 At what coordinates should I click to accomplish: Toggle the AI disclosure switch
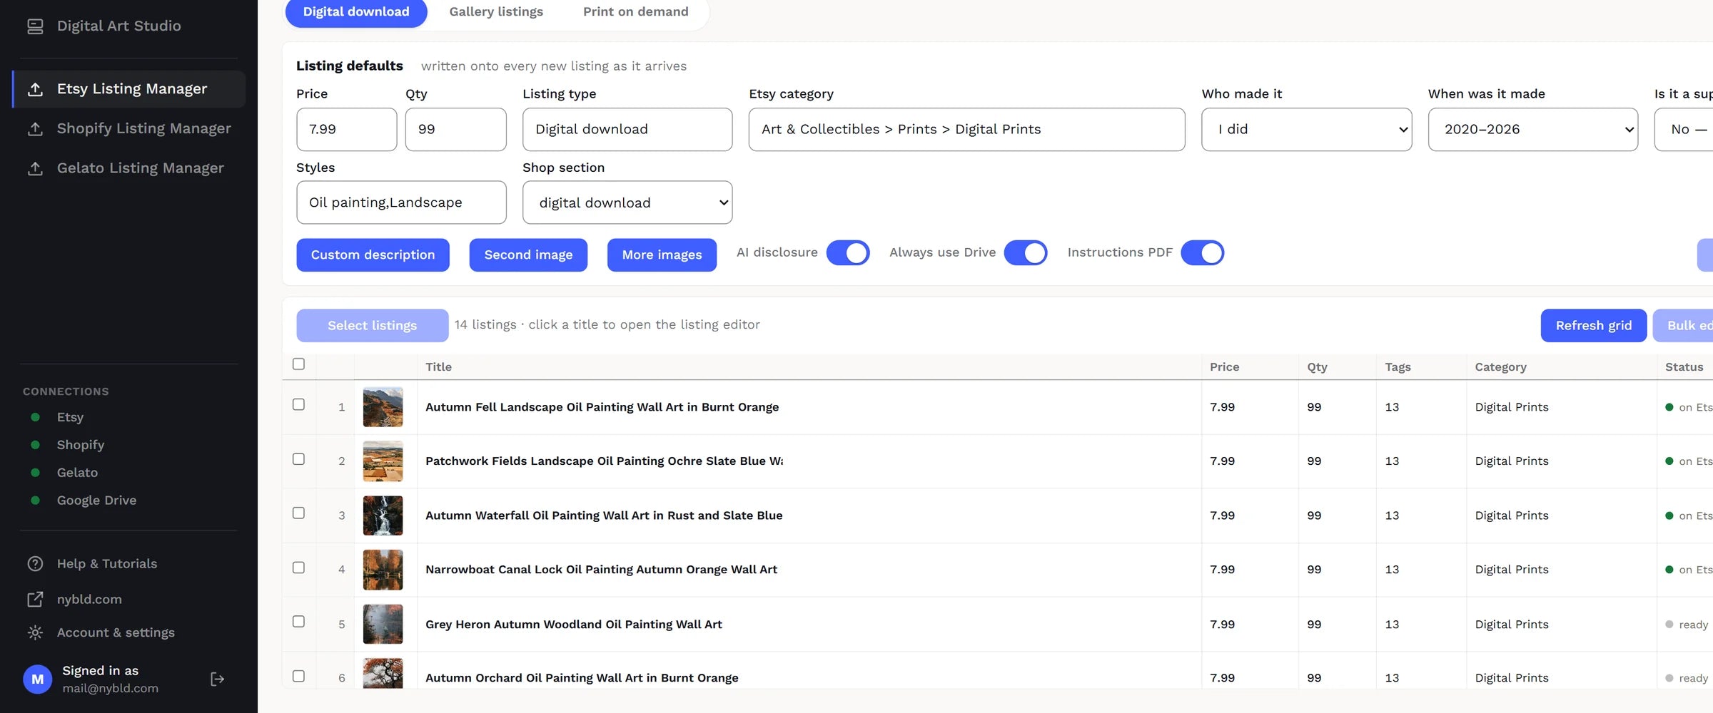click(x=848, y=253)
